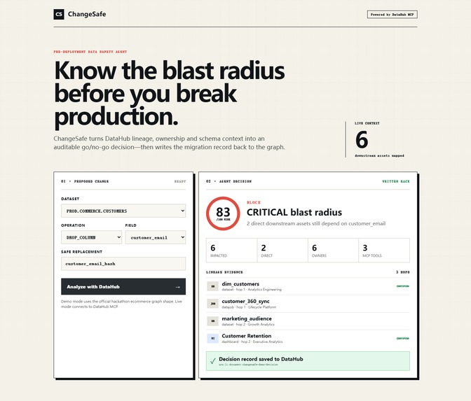Select the dim_customers lineage row
Image resolution: width=471 pixels, height=401 pixels.
[x=308, y=286]
